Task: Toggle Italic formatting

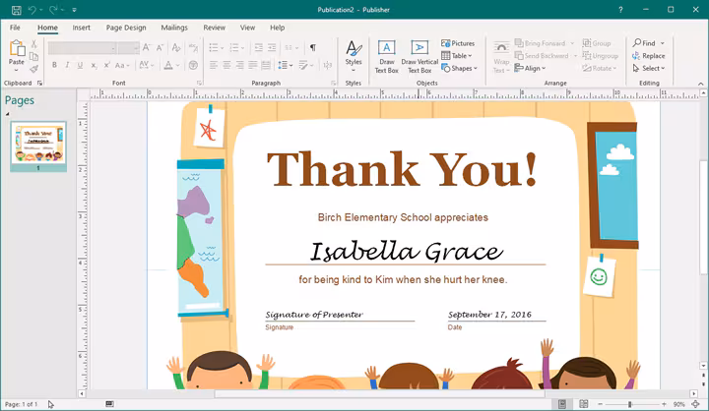Action: (67, 66)
